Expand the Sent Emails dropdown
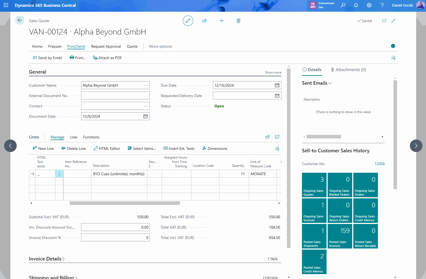 tap(330, 83)
